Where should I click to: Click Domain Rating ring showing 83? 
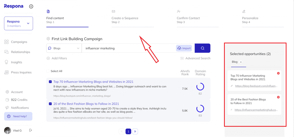click(200, 109)
